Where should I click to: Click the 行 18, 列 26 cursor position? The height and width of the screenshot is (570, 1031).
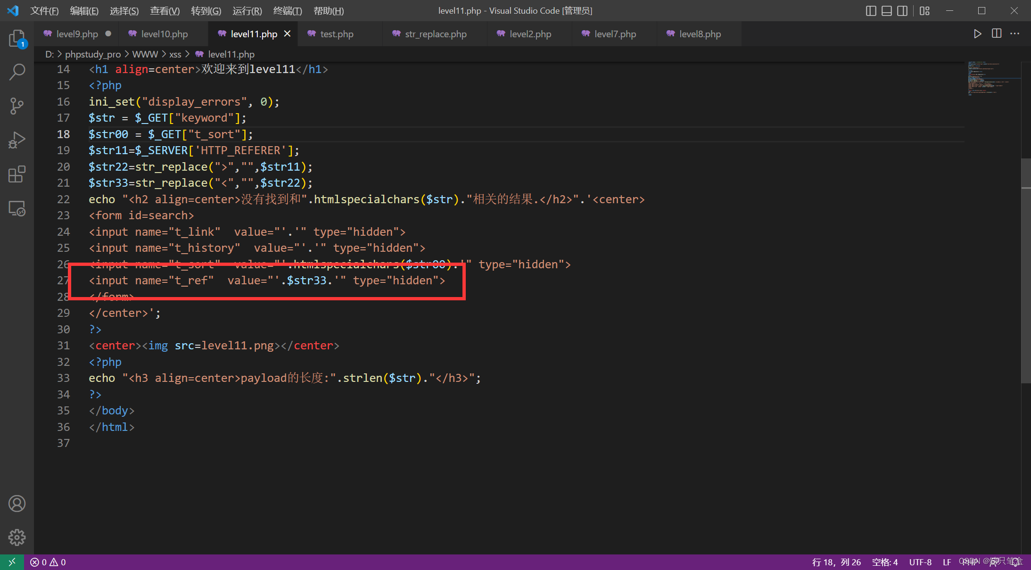click(836, 562)
